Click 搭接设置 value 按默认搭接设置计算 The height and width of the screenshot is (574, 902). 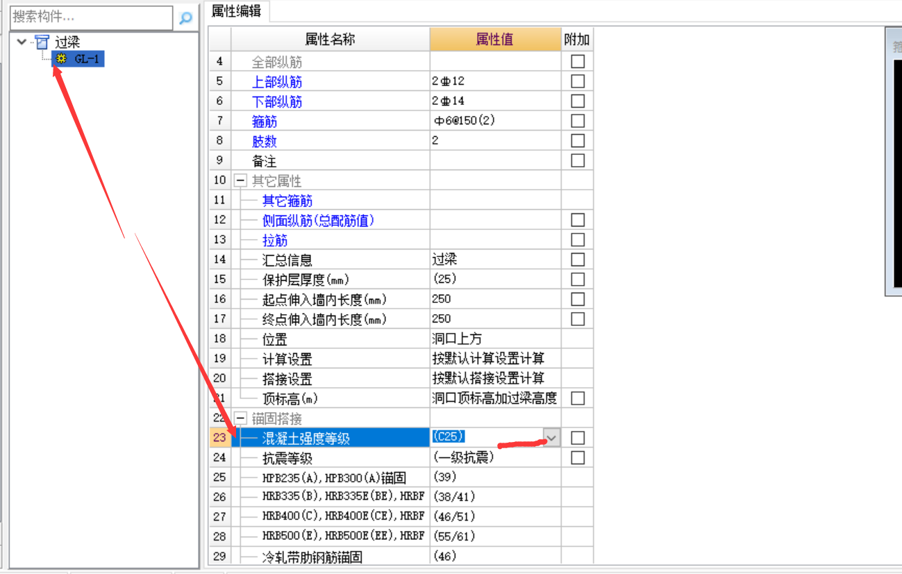tap(496, 379)
